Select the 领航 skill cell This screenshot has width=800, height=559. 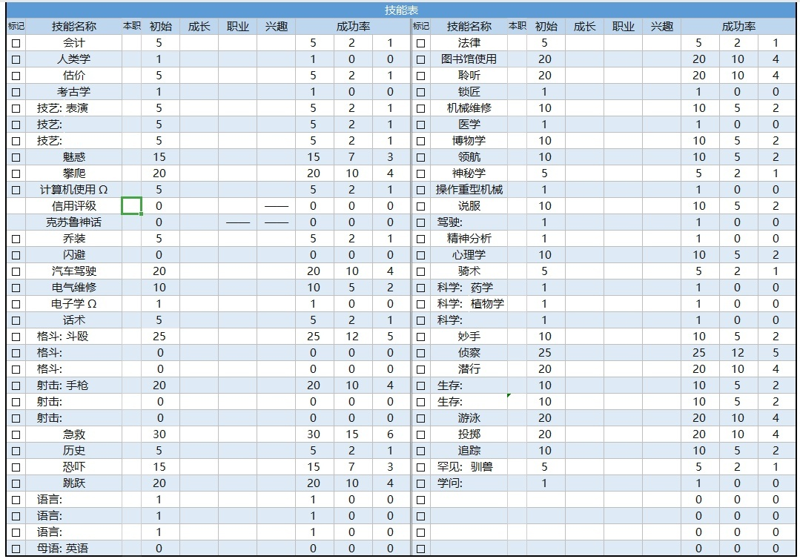click(469, 157)
